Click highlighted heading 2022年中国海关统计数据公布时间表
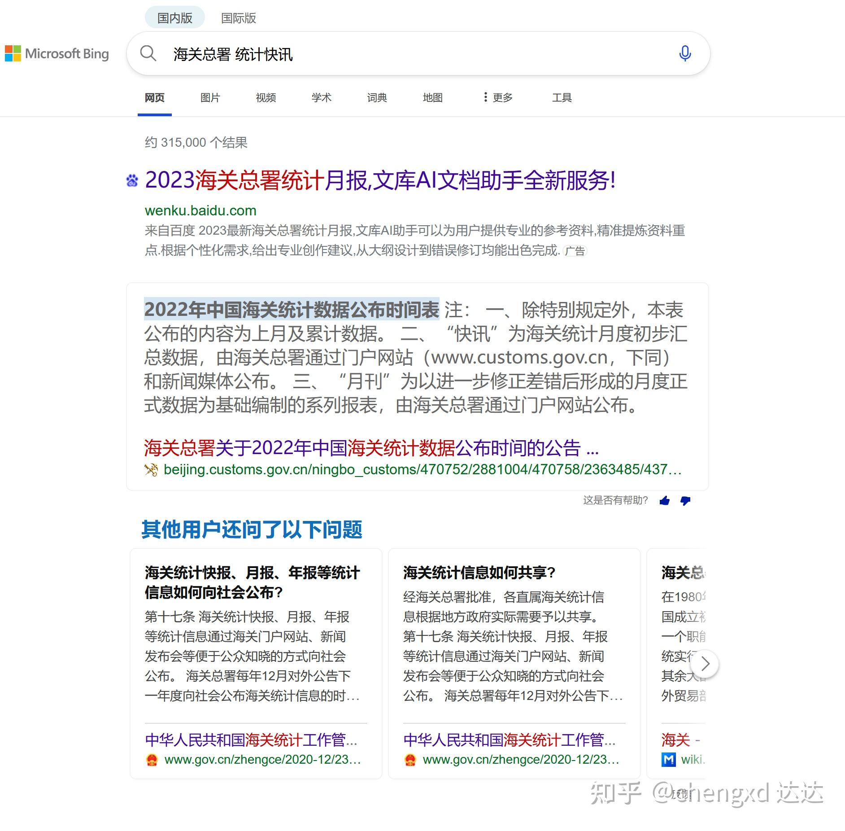Screen dimensions: 845x831 tap(292, 310)
